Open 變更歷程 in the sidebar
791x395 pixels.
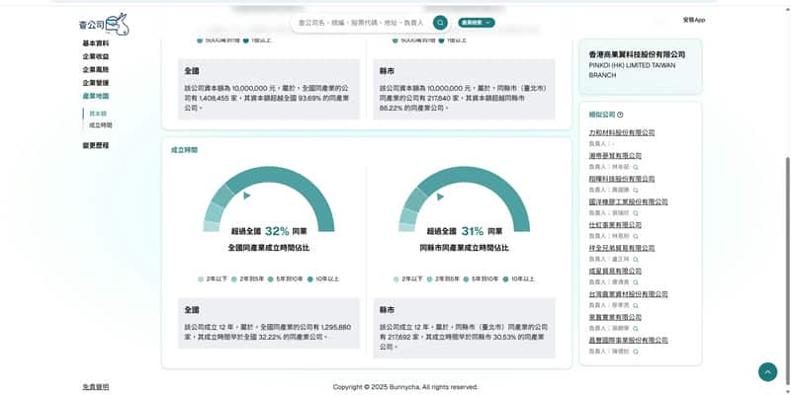pyautogui.click(x=96, y=145)
